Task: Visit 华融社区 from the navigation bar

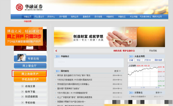Action: tap(122, 16)
